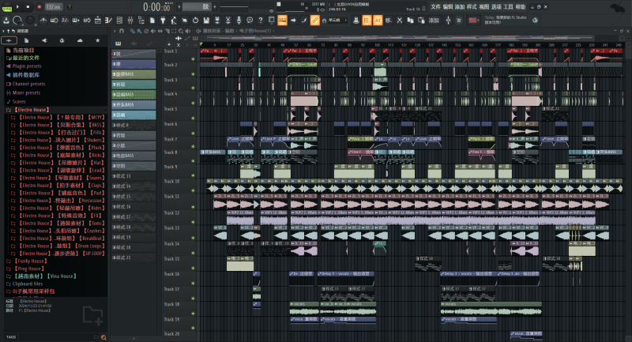Select 样式 13 in the pattern picker
632x342 pixels.
coord(134,176)
